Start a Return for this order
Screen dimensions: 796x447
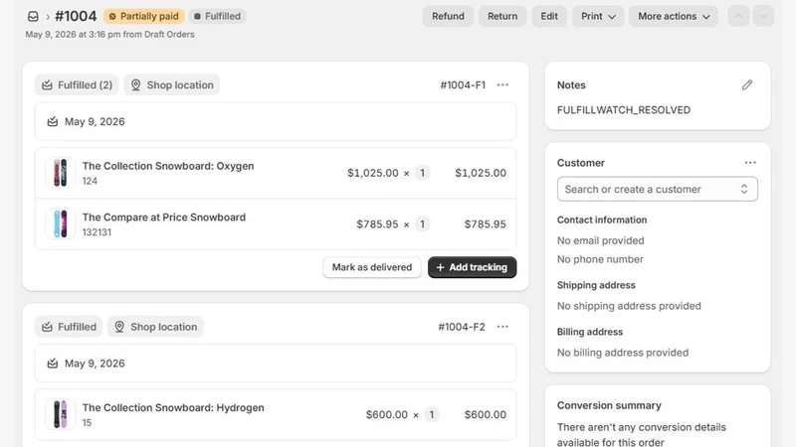point(502,16)
